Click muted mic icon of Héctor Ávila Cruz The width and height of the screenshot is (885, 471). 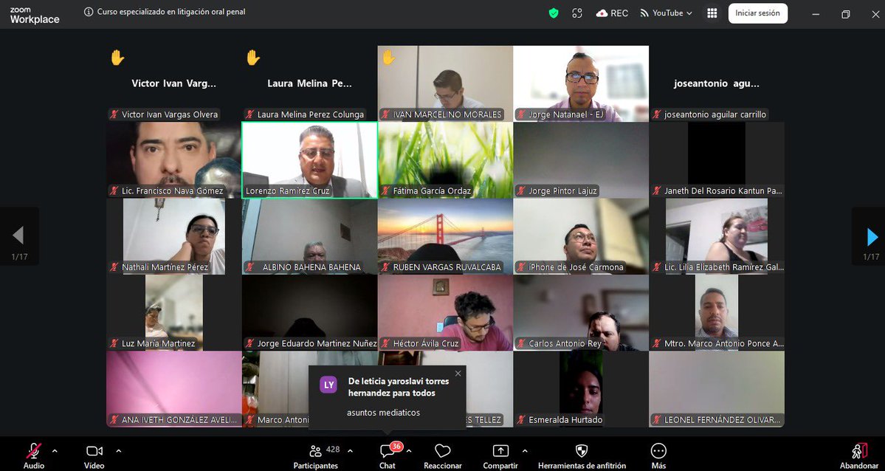(386, 343)
